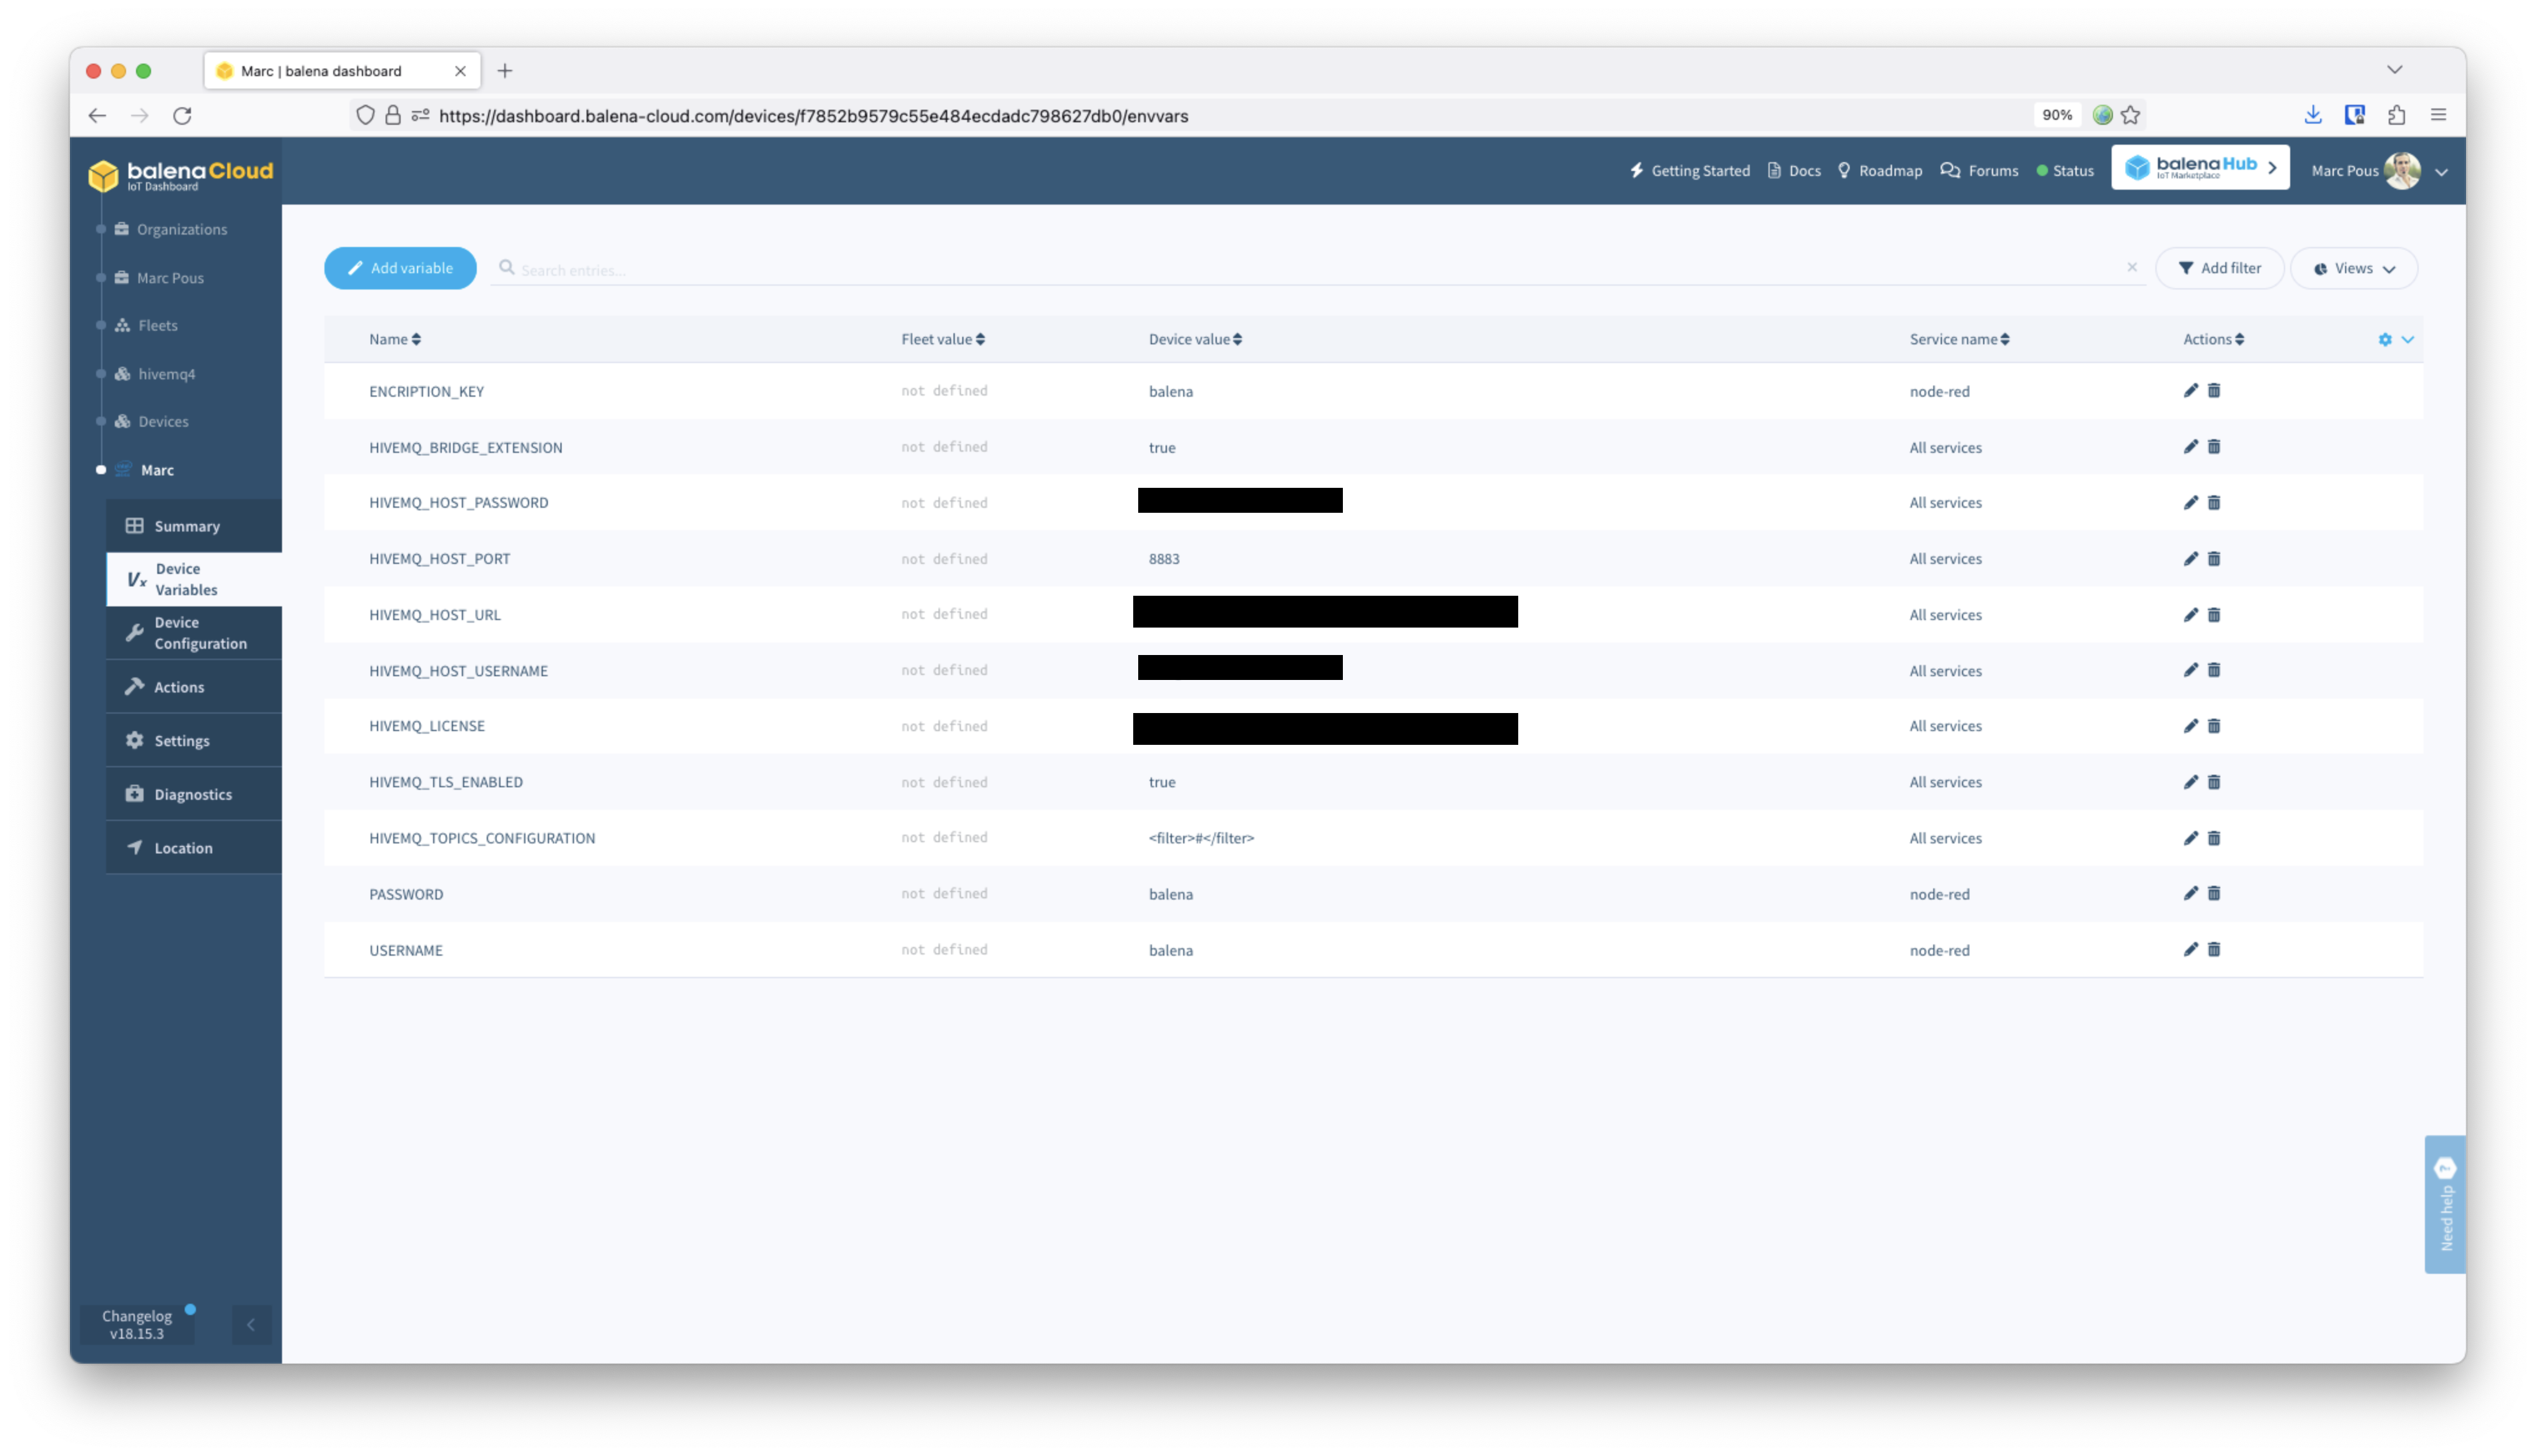The height and width of the screenshot is (1456, 2536).
Task: Click the Add variable button
Action: click(x=400, y=267)
